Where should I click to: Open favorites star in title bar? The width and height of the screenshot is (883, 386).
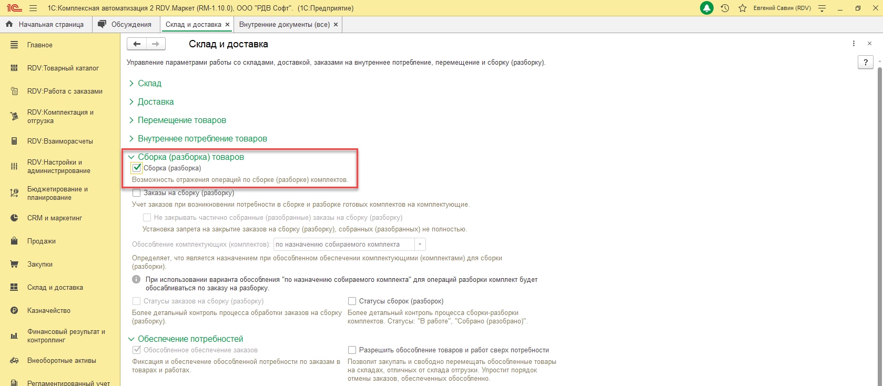point(743,8)
